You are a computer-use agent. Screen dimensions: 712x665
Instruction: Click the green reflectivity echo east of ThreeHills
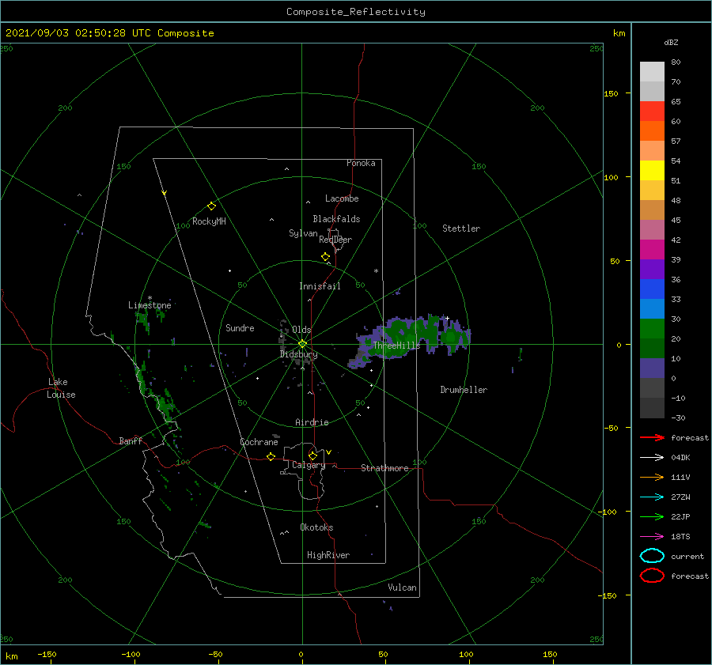click(x=450, y=338)
